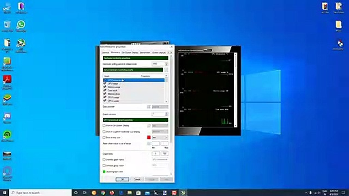Open the On-Screen Display text dropdown
This screenshot has height=196, width=349.
point(160,125)
